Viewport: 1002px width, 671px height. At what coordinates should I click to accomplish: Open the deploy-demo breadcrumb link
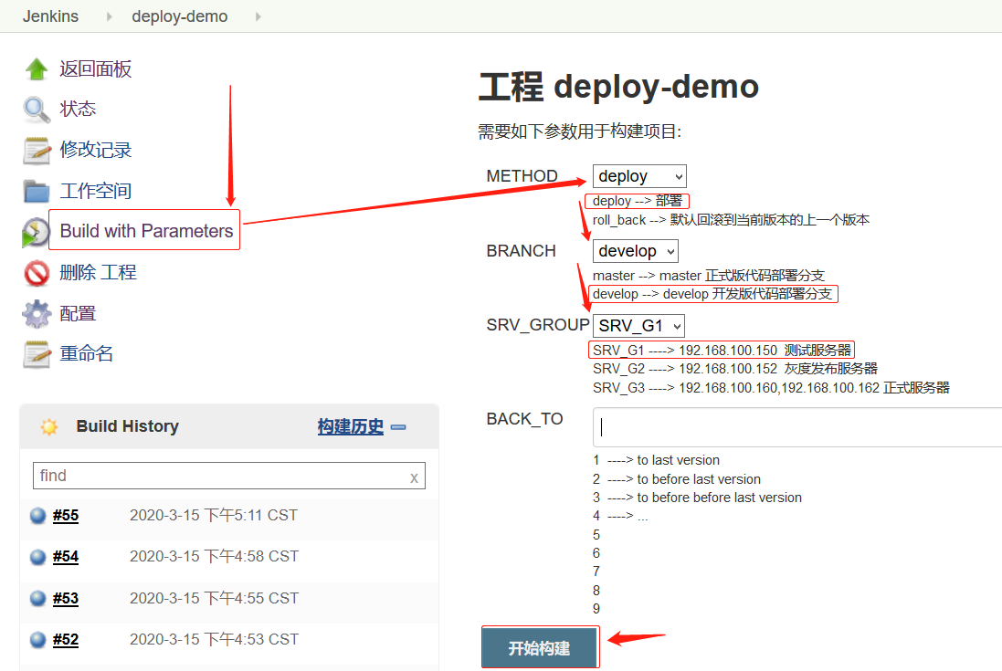[x=180, y=16]
